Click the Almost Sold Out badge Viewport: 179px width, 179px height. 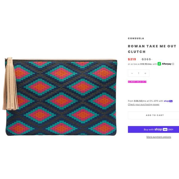[137, 82]
